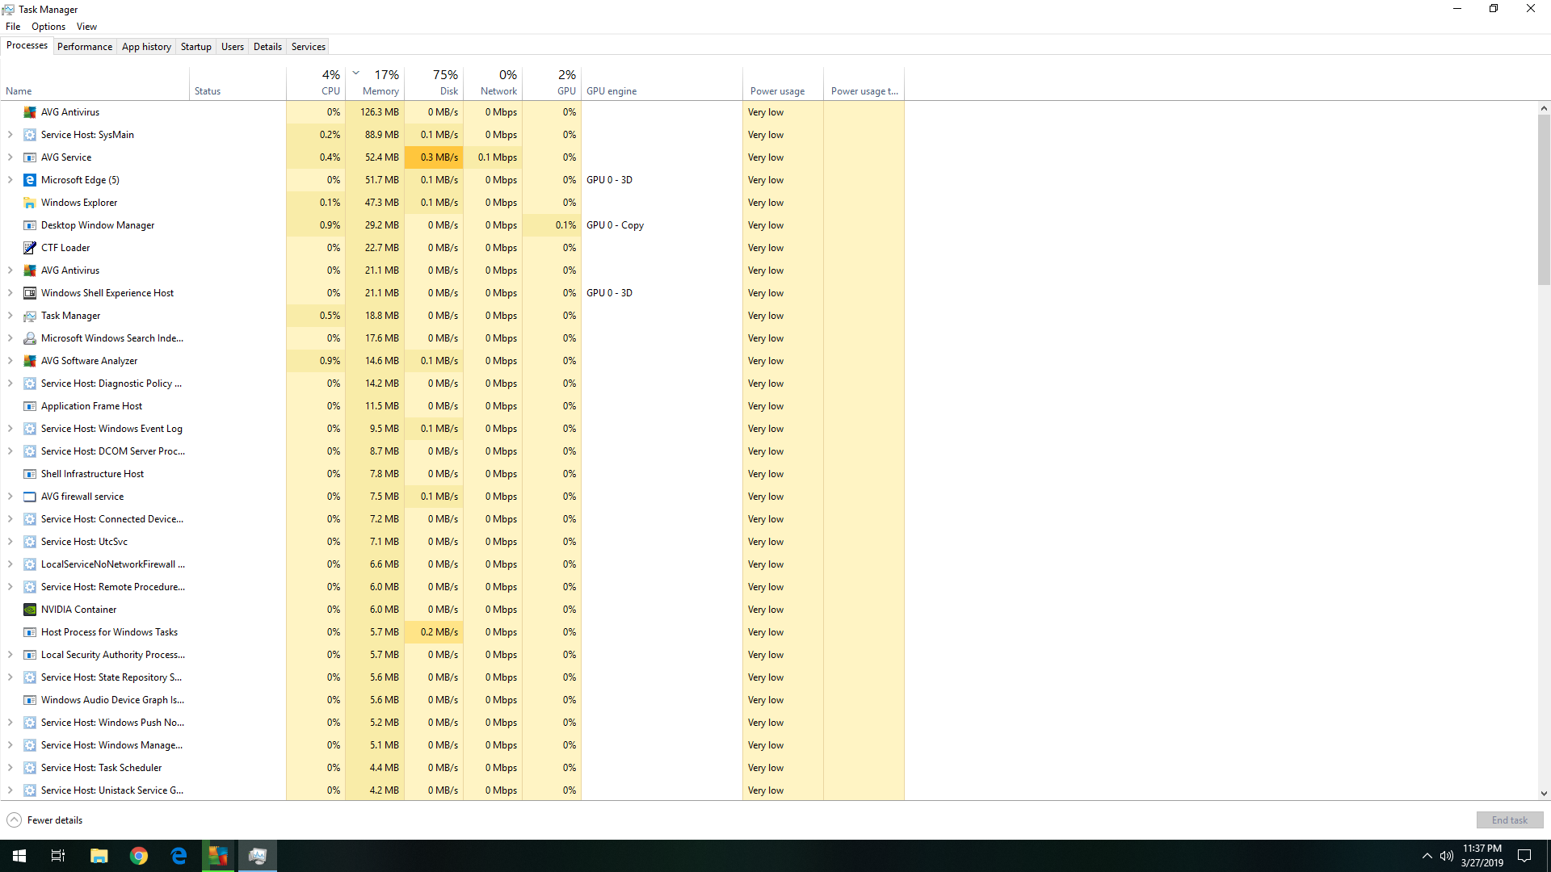Click the Task Manager process icon
The image size is (1551, 872).
tap(30, 315)
